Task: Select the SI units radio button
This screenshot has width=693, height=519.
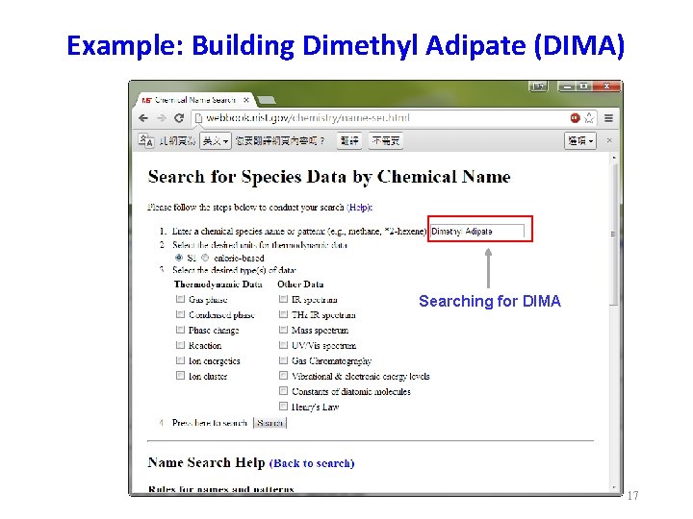Action: coord(179,258)
